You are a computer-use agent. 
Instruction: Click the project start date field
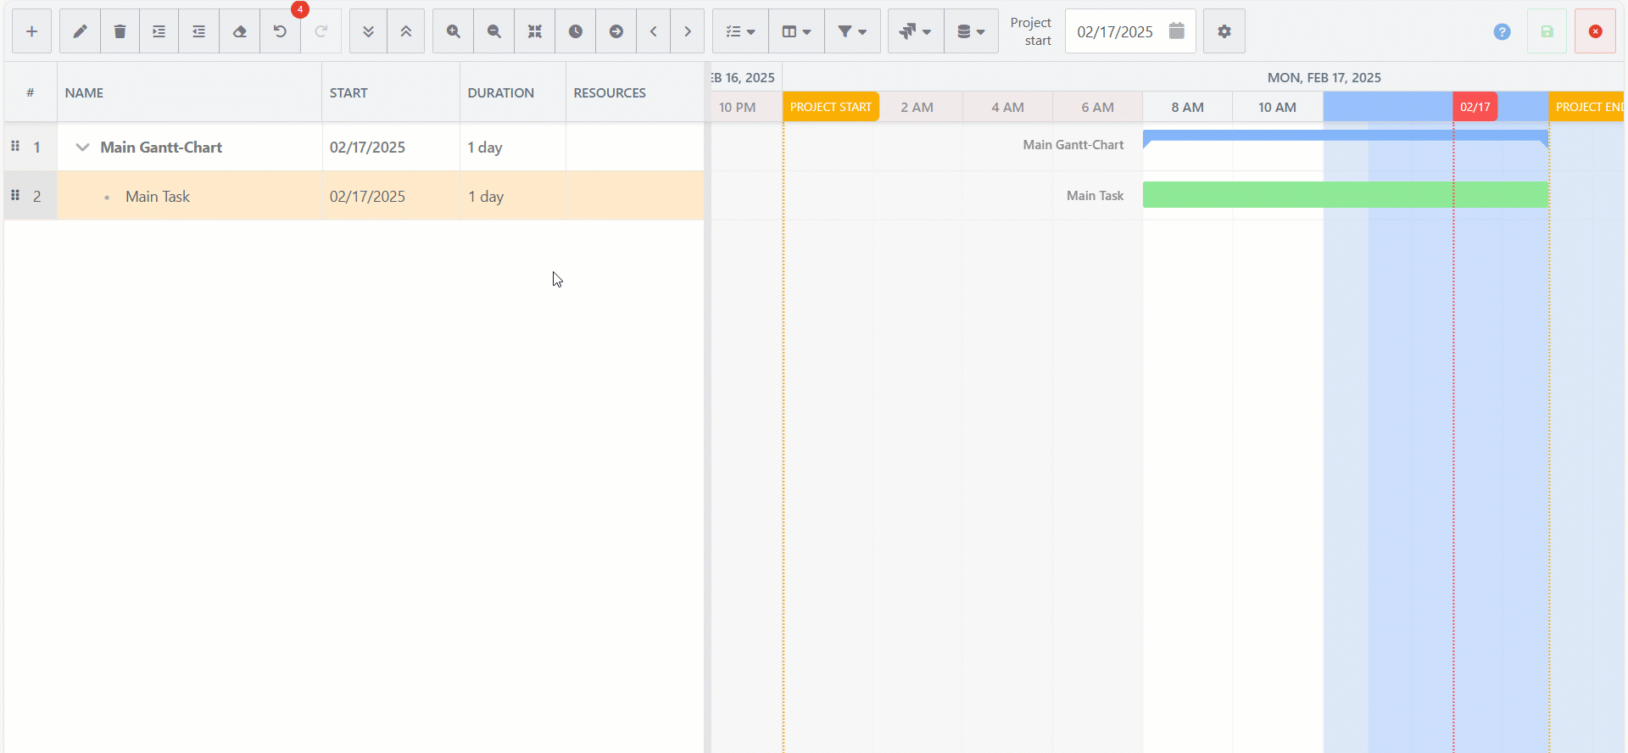[x=1115, y=31]
